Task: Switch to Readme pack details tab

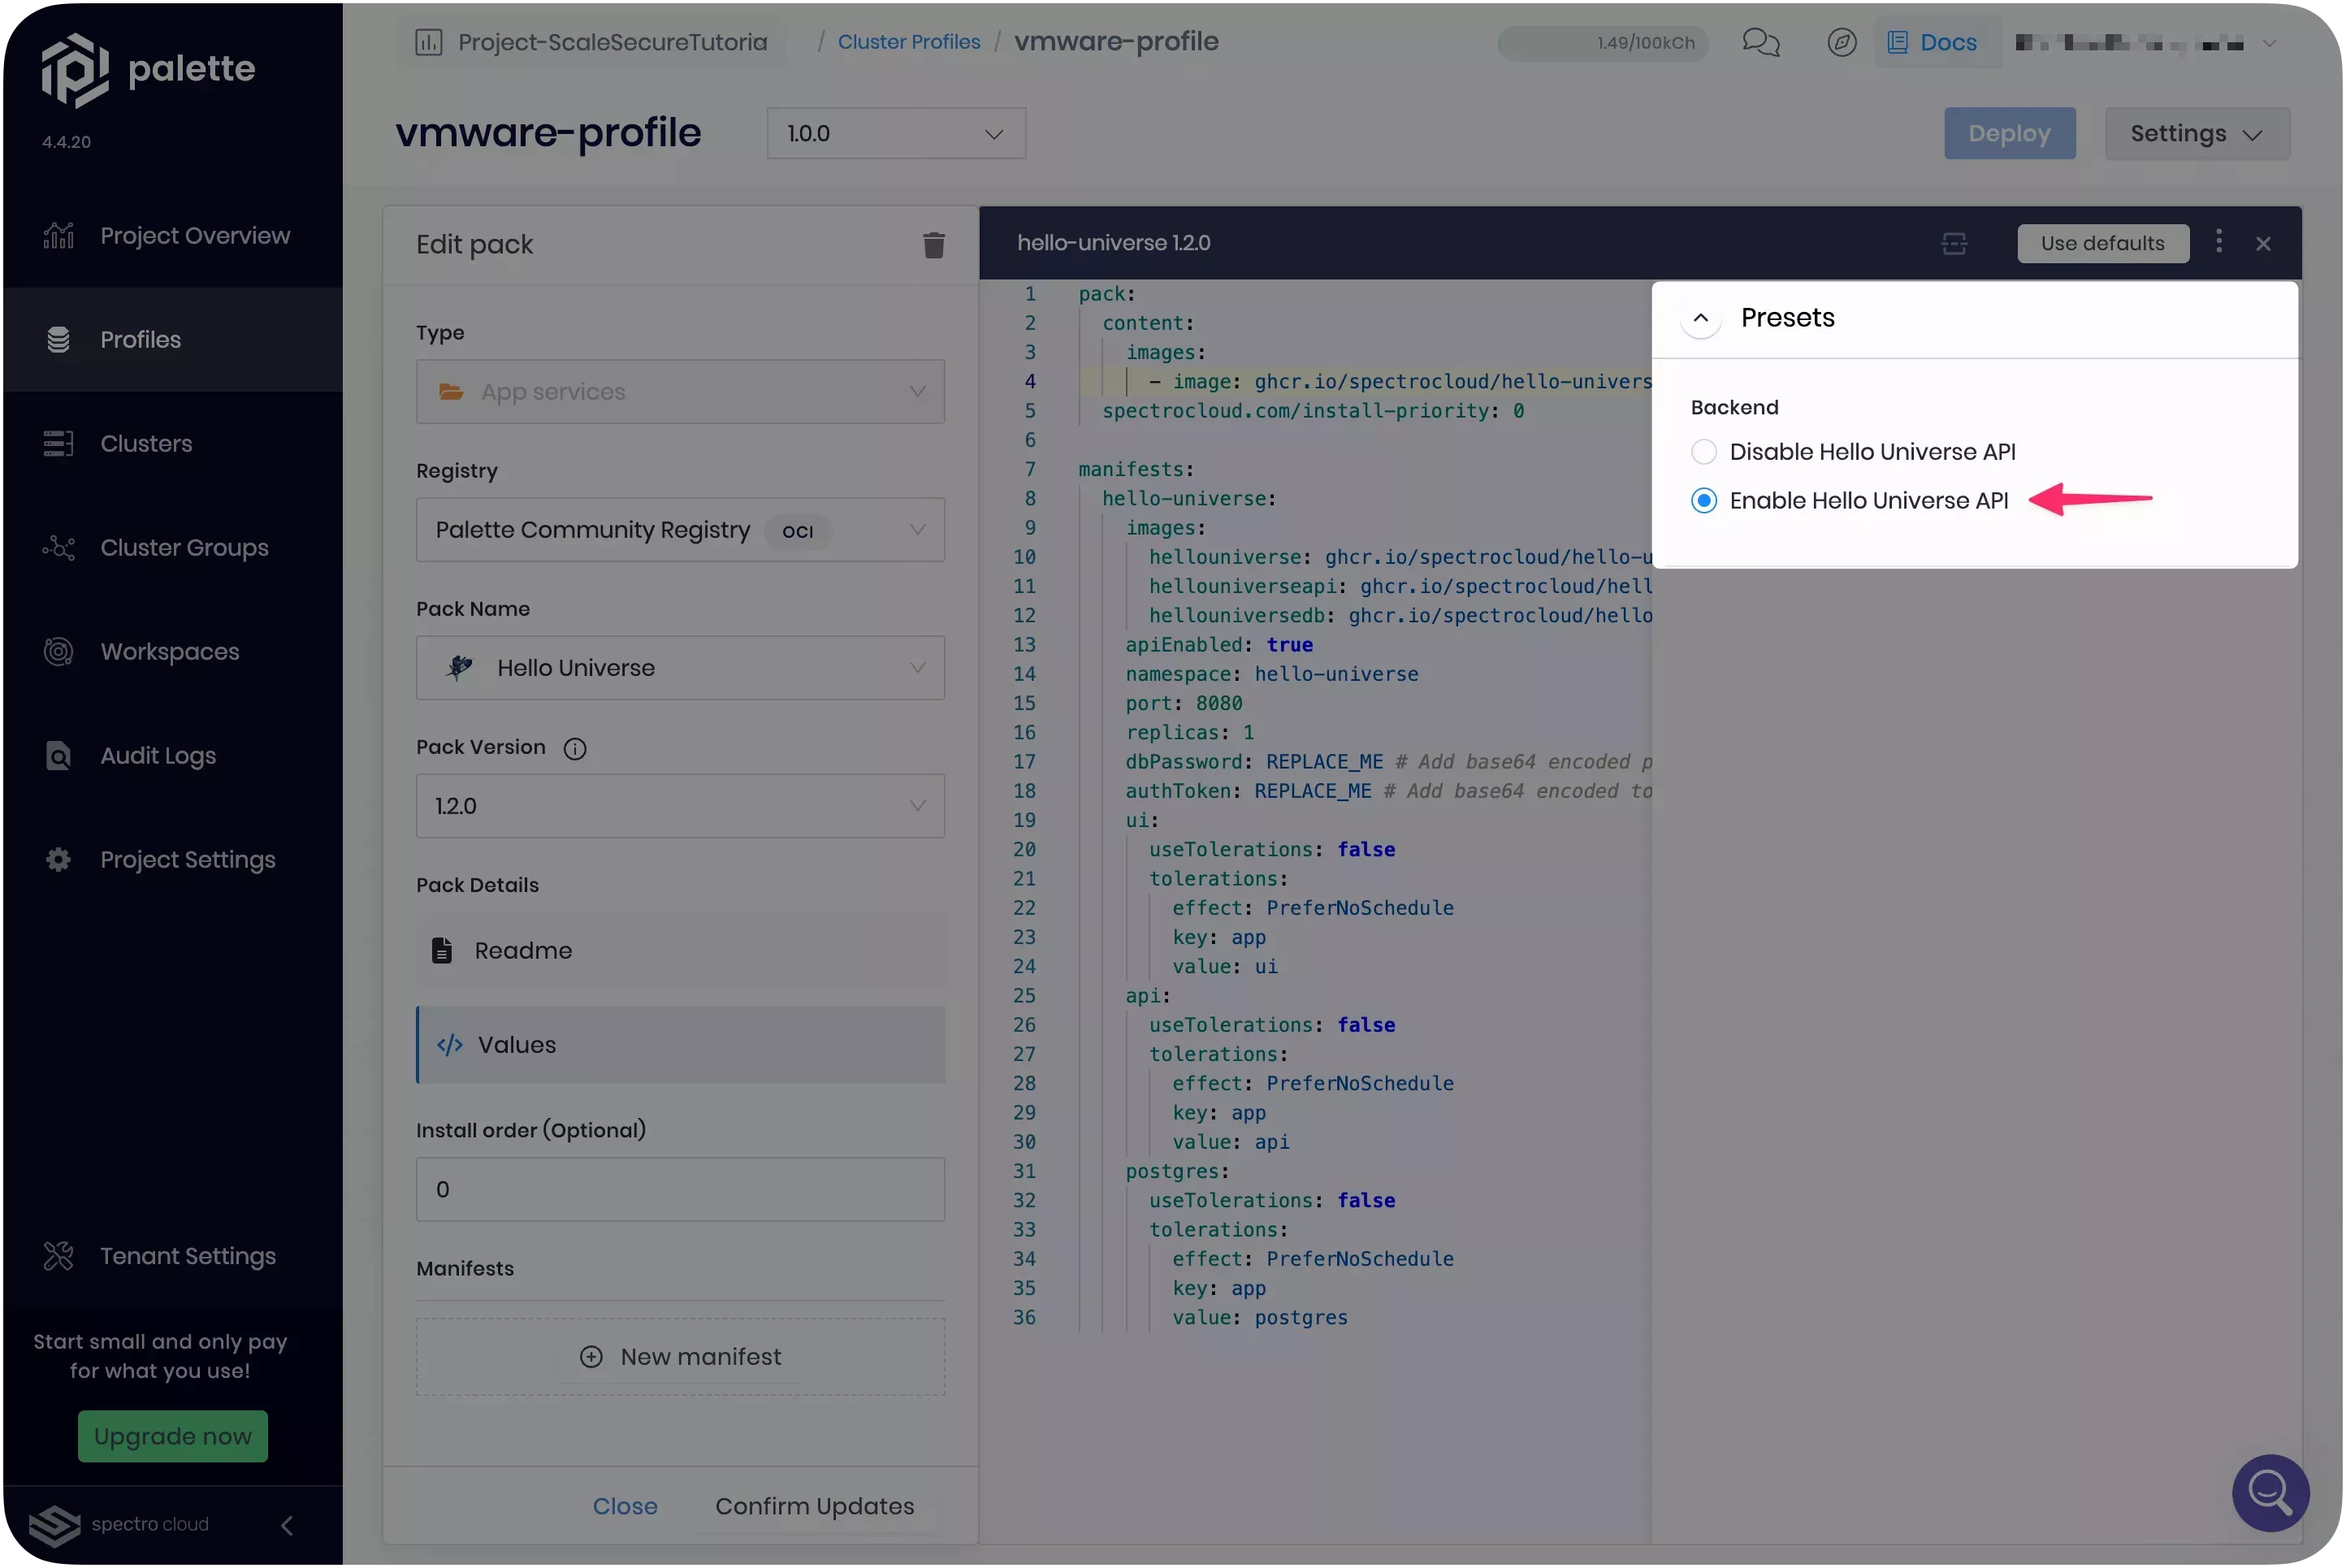Action: click(523, 951)
